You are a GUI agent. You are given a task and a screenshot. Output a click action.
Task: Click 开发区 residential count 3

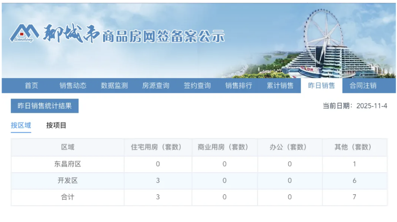point(158,180)
